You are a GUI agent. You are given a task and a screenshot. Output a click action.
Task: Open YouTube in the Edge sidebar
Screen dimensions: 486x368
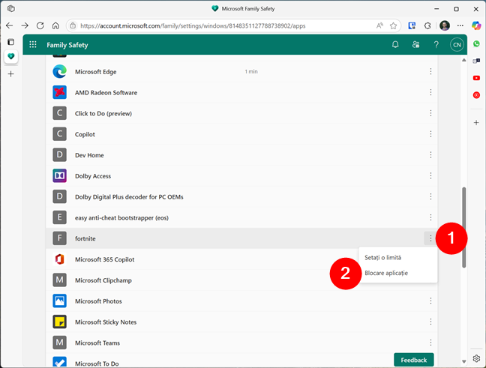click(476, 78)
